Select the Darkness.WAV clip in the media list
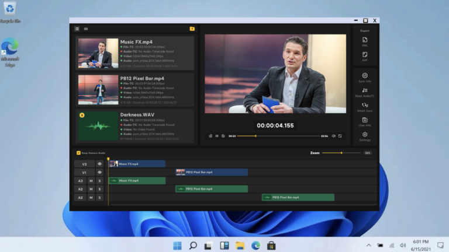This screenshot has width=449, height=252. (x=134, y=126)
